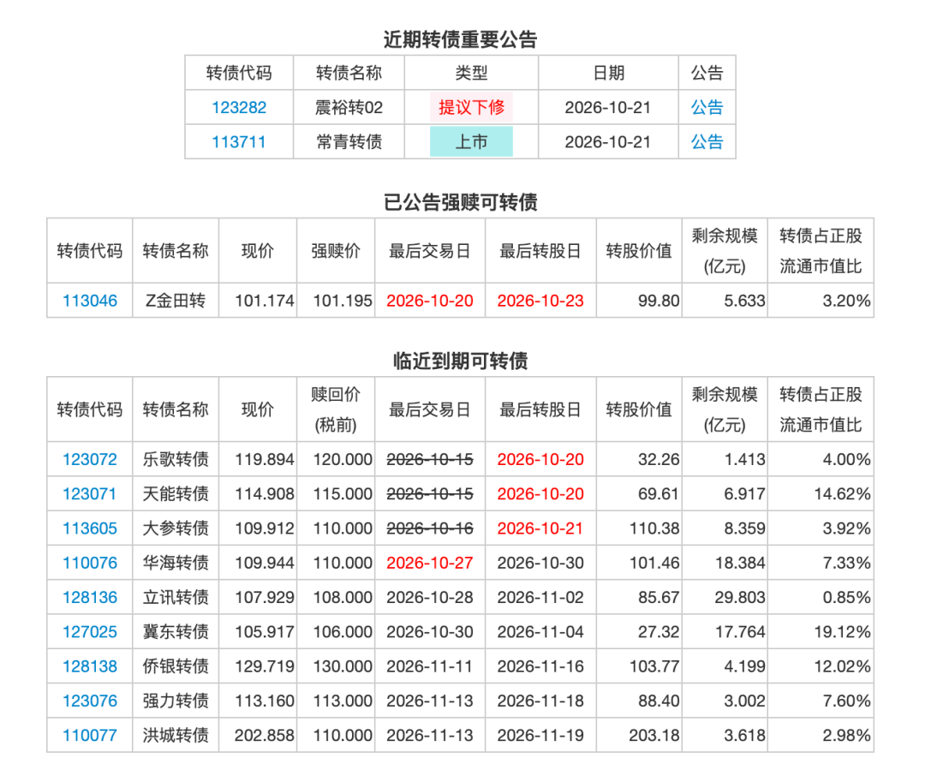
Task: Click the redemption price 101.195
Action: 343,301
